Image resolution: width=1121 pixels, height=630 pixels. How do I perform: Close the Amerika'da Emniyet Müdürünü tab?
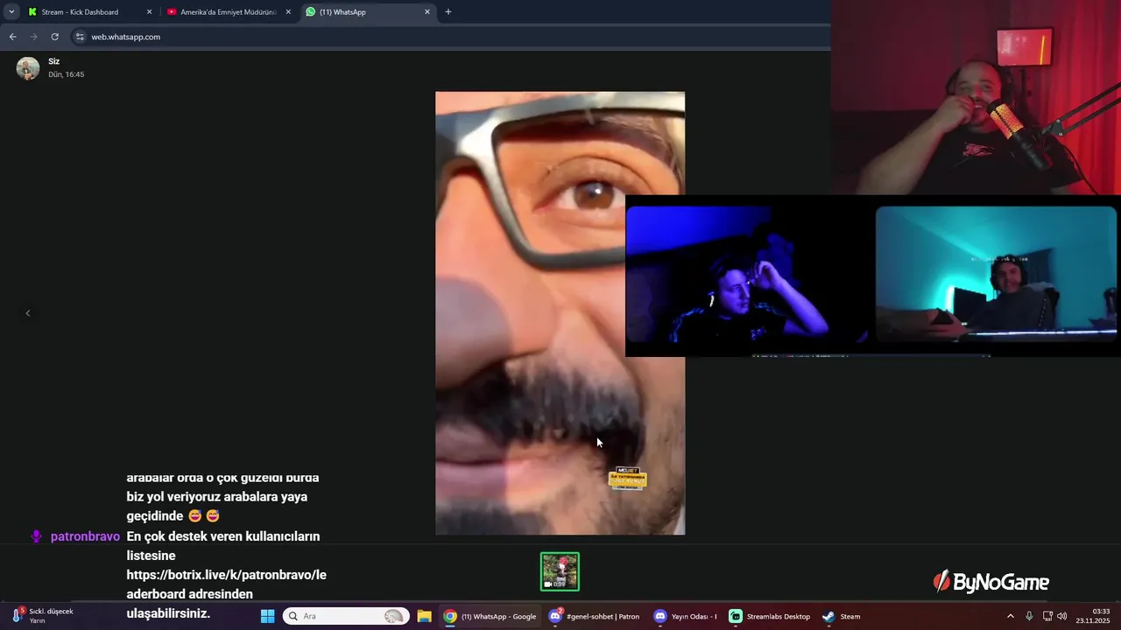pos(288,12)
